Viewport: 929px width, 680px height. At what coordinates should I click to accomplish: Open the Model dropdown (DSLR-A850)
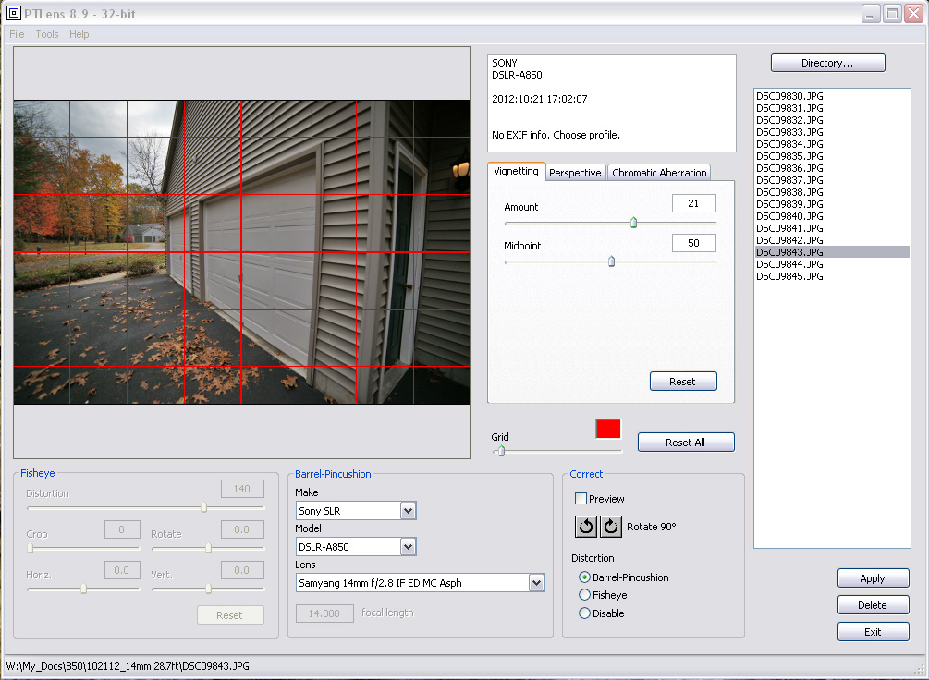[408, 547]
